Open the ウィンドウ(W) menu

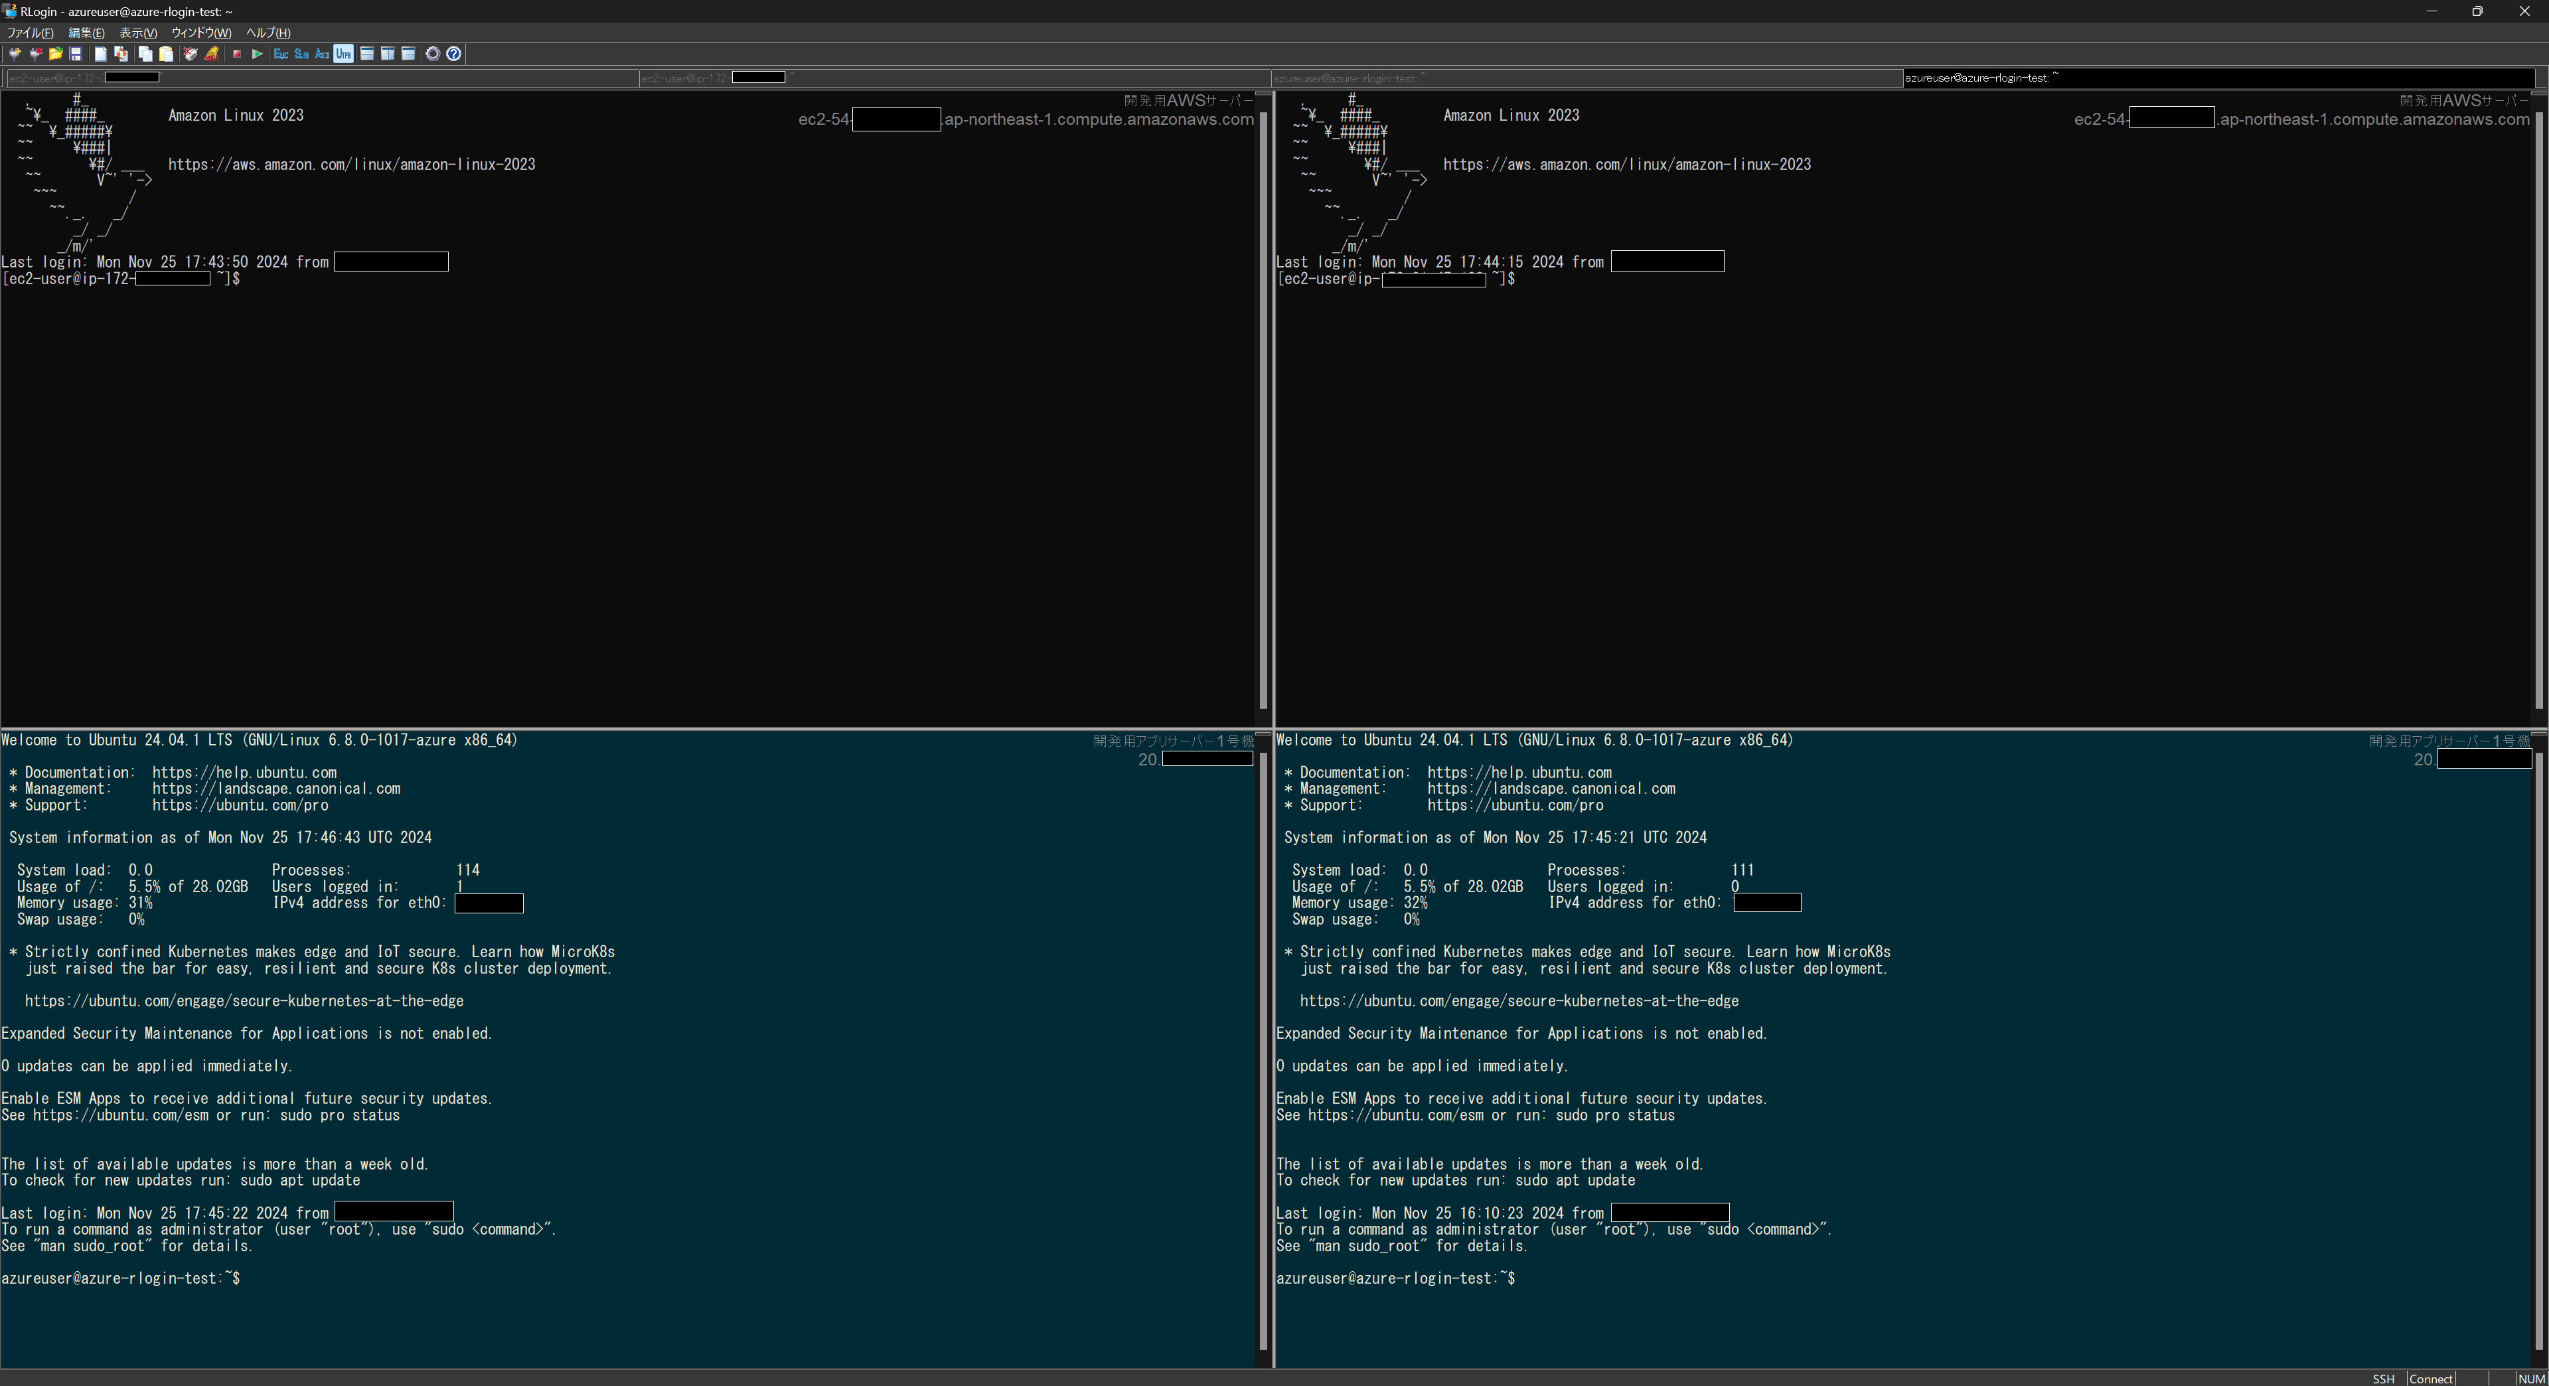click(x=201, y=33)
